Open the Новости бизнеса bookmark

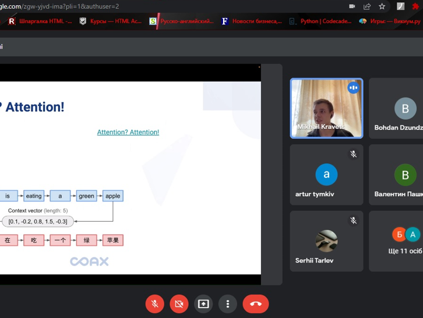click(252, 22)
